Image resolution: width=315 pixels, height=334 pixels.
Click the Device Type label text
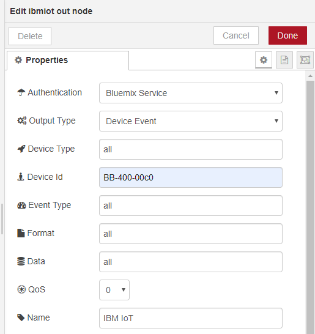pos(51,149)
